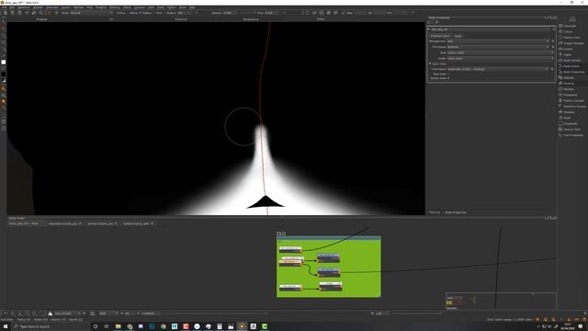Open the Colors palette

coord(568,31)
